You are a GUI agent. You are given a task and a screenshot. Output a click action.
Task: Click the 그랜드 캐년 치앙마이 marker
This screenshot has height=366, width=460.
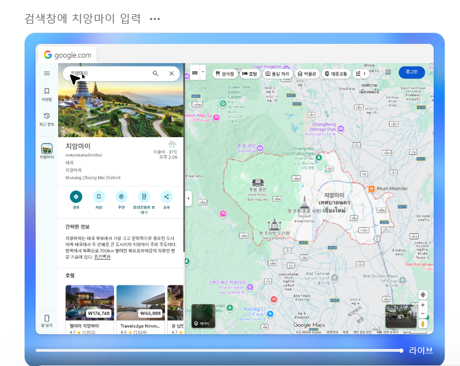pyautogui.click(x=250, y=287)
